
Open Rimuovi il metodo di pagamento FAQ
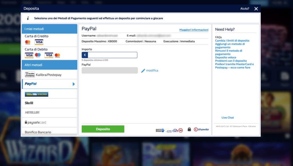tap(229, 52)
